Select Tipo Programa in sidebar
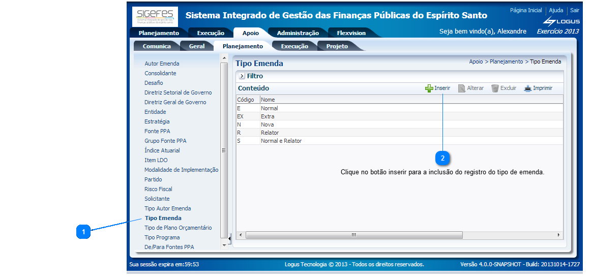The image size is (593, 280). tap(162, 237)
